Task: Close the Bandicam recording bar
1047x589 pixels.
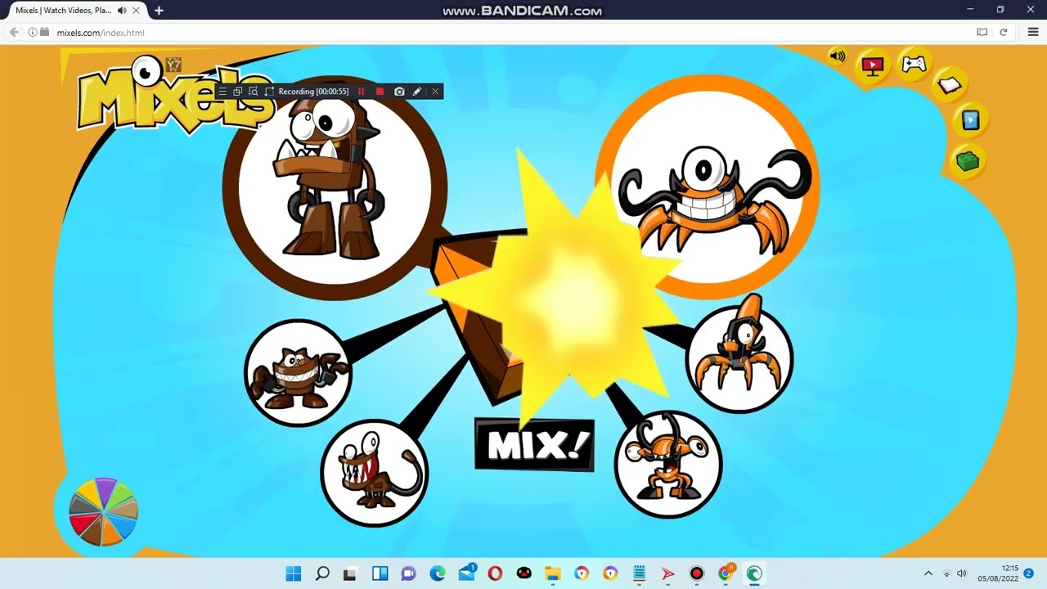Action: pos(435,92)
